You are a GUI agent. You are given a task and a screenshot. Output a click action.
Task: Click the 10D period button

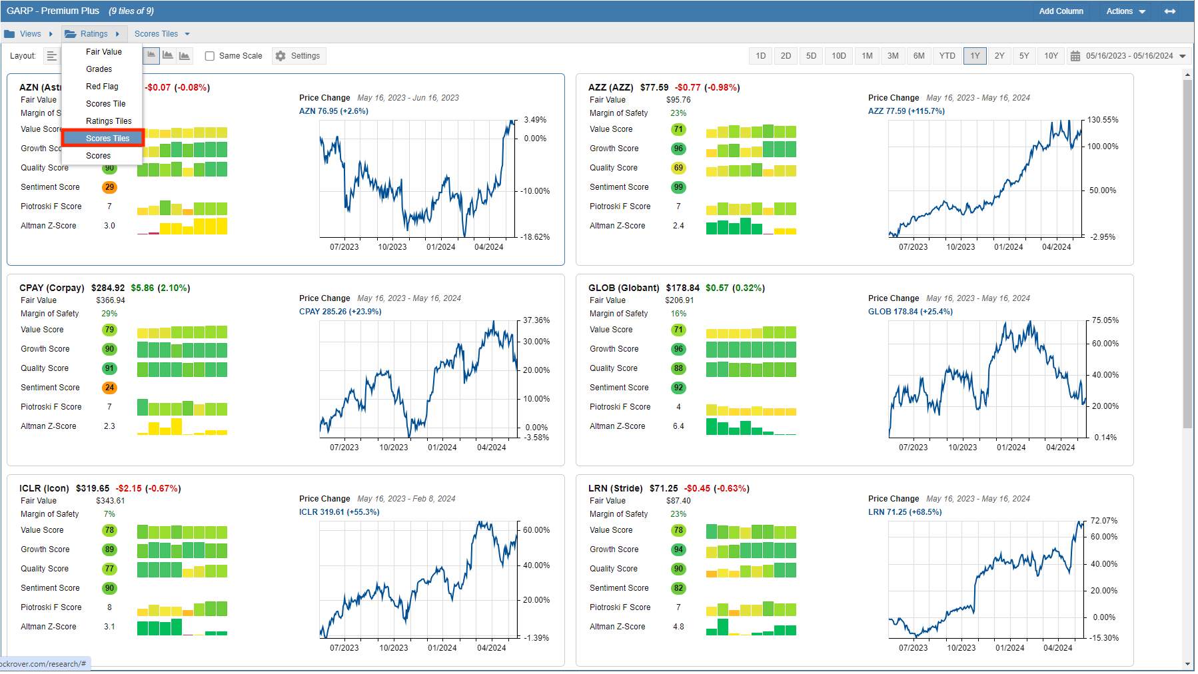(838, 56)
